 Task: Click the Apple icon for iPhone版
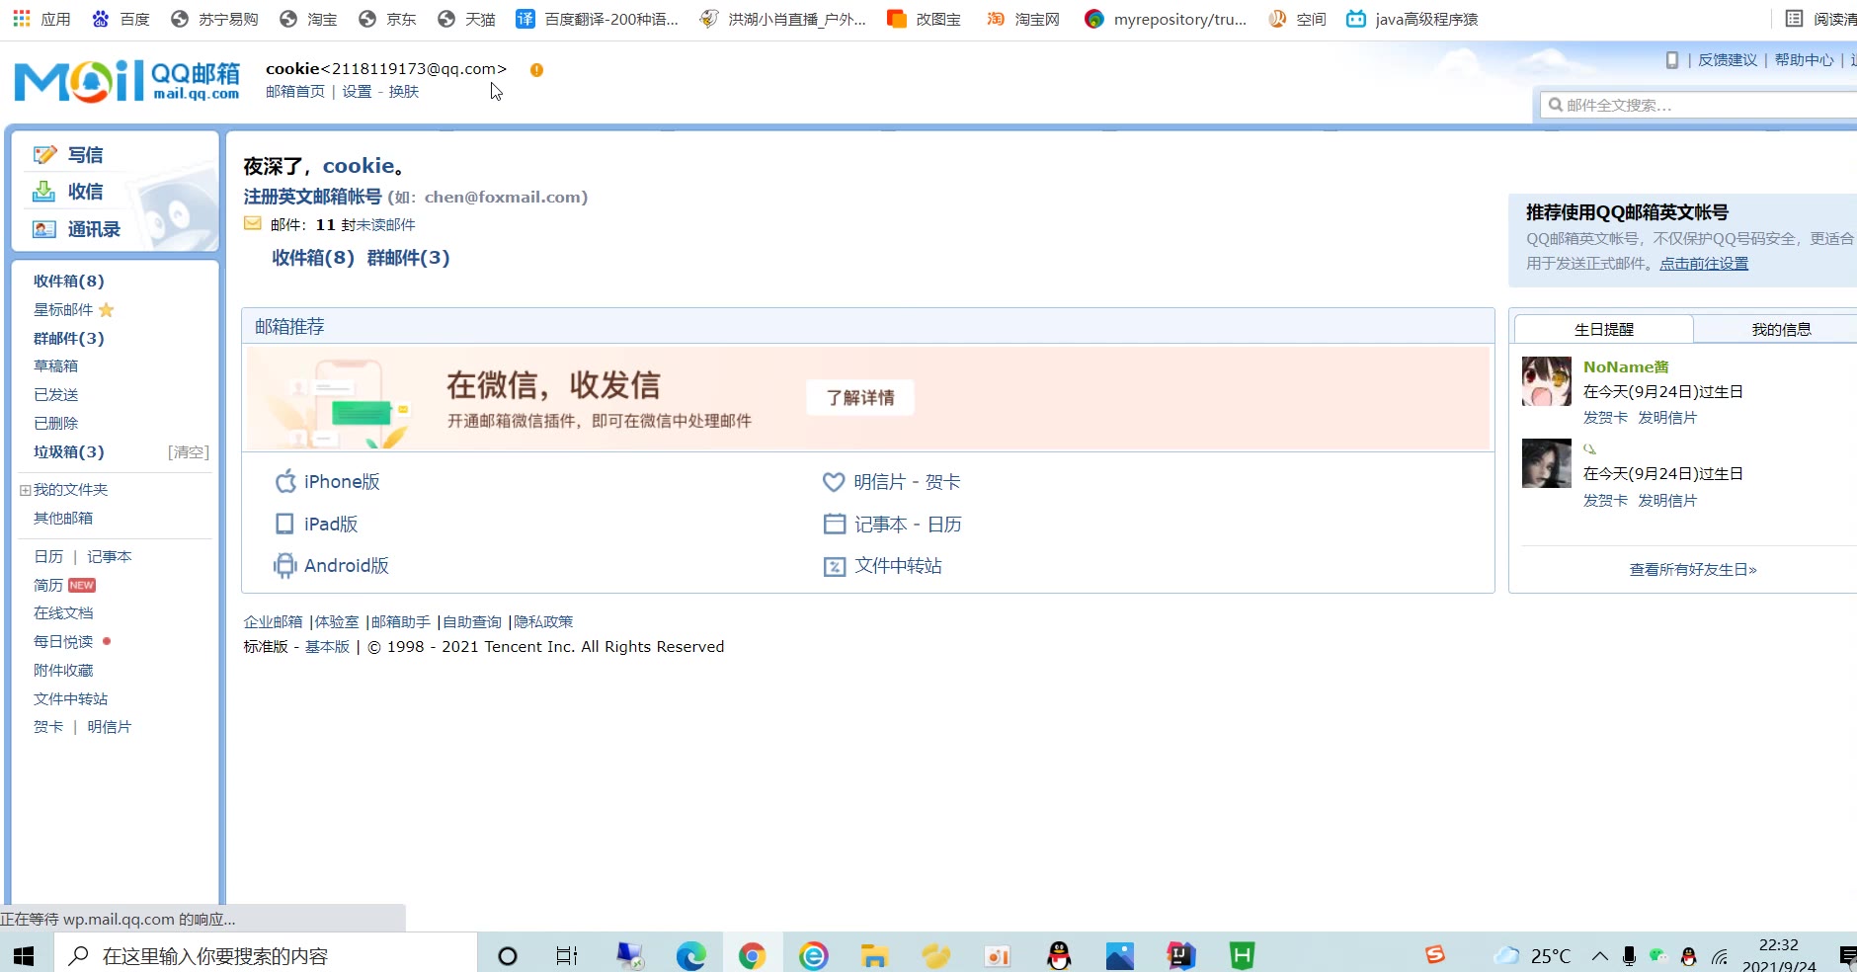[x=285, y=481]
